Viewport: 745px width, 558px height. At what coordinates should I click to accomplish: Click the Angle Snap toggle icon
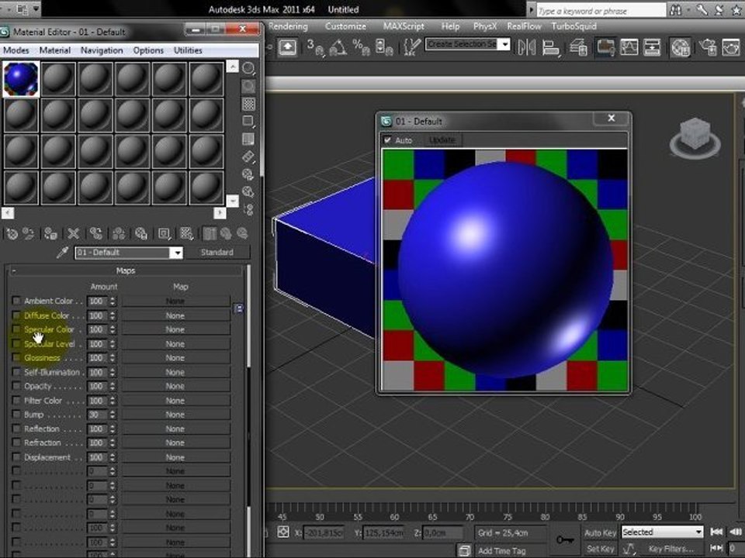click(x=338, y=47)
